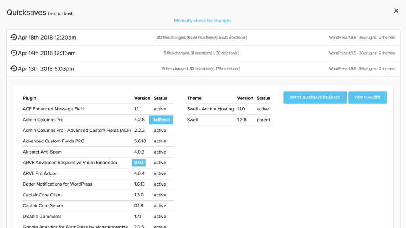Expand the Apr 14th 2018 12:36am quicksave
Viewport: 406px width, 228px height.
point(47,53)
